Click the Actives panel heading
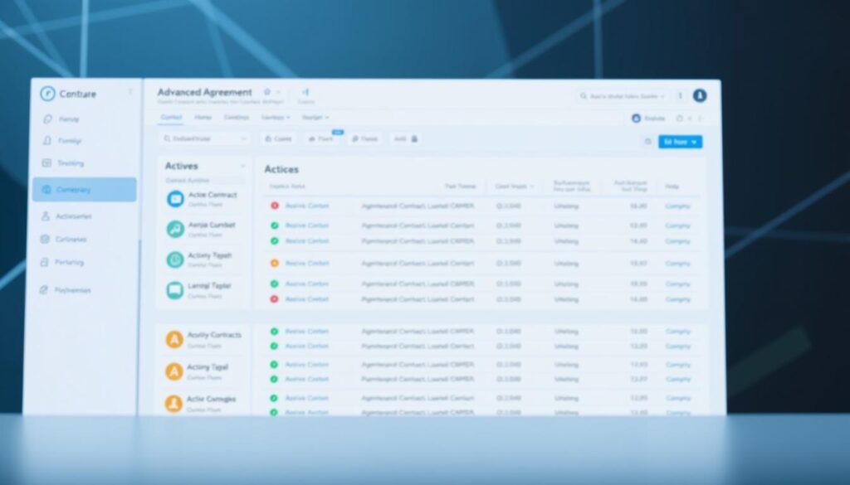This screenshot has width=850, height=485. pos(182,166)
